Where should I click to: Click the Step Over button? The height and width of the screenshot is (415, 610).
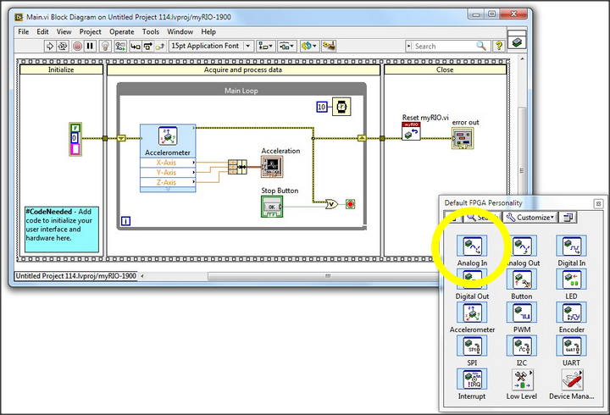click(147, 47)
